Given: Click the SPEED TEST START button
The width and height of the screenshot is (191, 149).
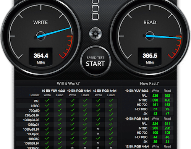Looking at the screenshot, I should (x=95, y=61).
